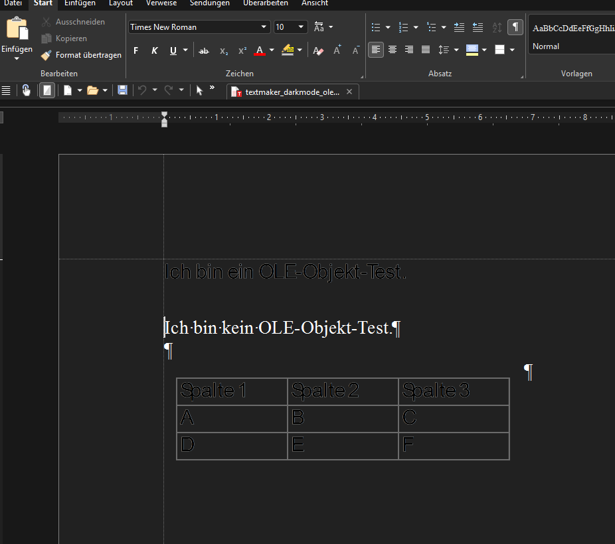Click Kopieren in Bearbeiten group
The height and width of the screenshot is (544, 615).
[64, 38]
